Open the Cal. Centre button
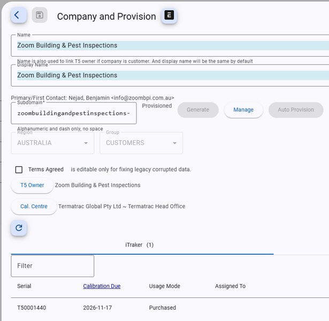329x321 pixels. pos(34,207)
